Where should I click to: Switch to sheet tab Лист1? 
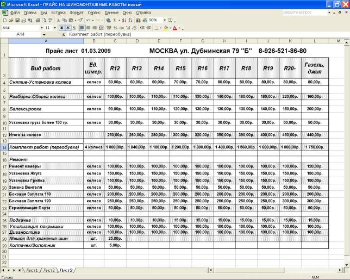click(32, 270)
